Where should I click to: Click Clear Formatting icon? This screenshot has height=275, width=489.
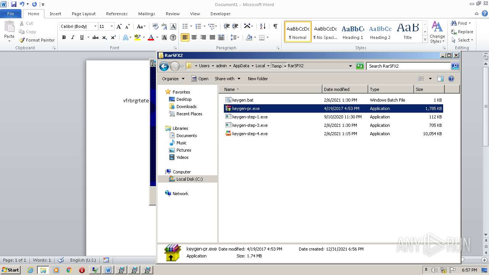(155, 26)
